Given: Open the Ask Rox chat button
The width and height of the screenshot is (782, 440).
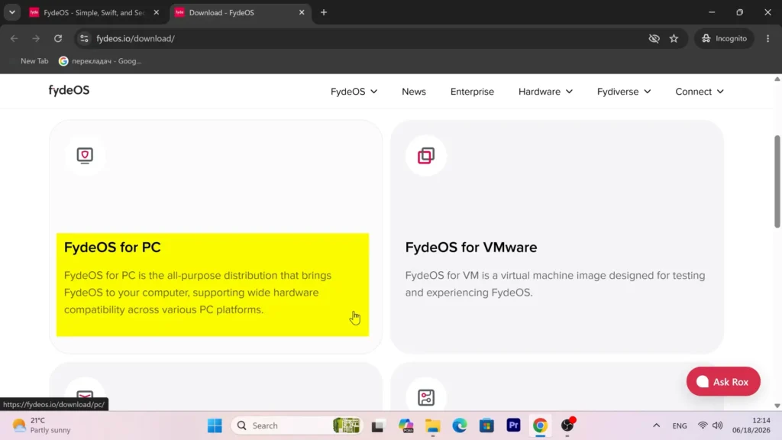Looking at the screenshot, I should [723, 382].
